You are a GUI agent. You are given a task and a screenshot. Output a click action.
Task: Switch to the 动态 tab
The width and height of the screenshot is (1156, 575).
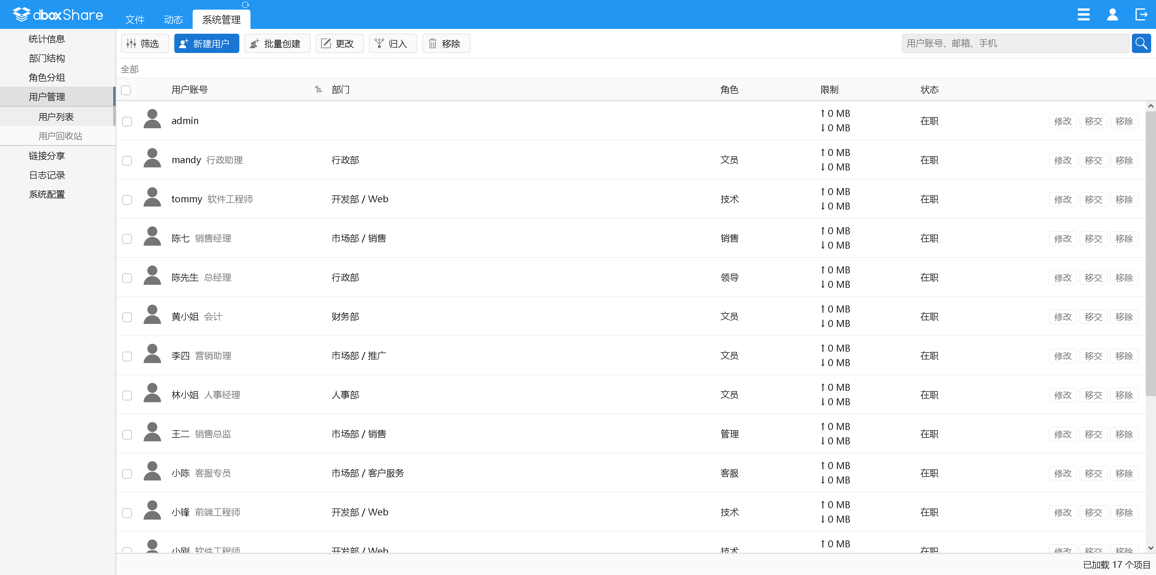[173, 19]
